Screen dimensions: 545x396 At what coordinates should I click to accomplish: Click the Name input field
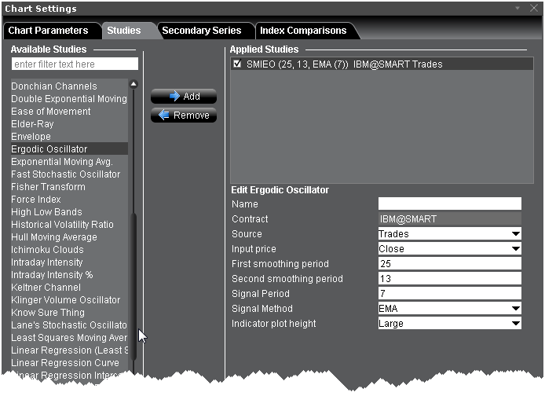pos(449,204)
